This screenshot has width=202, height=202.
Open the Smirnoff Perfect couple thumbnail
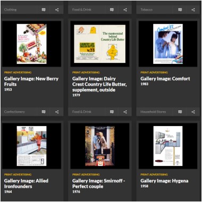pyautogui.click(x=100, y=146)
